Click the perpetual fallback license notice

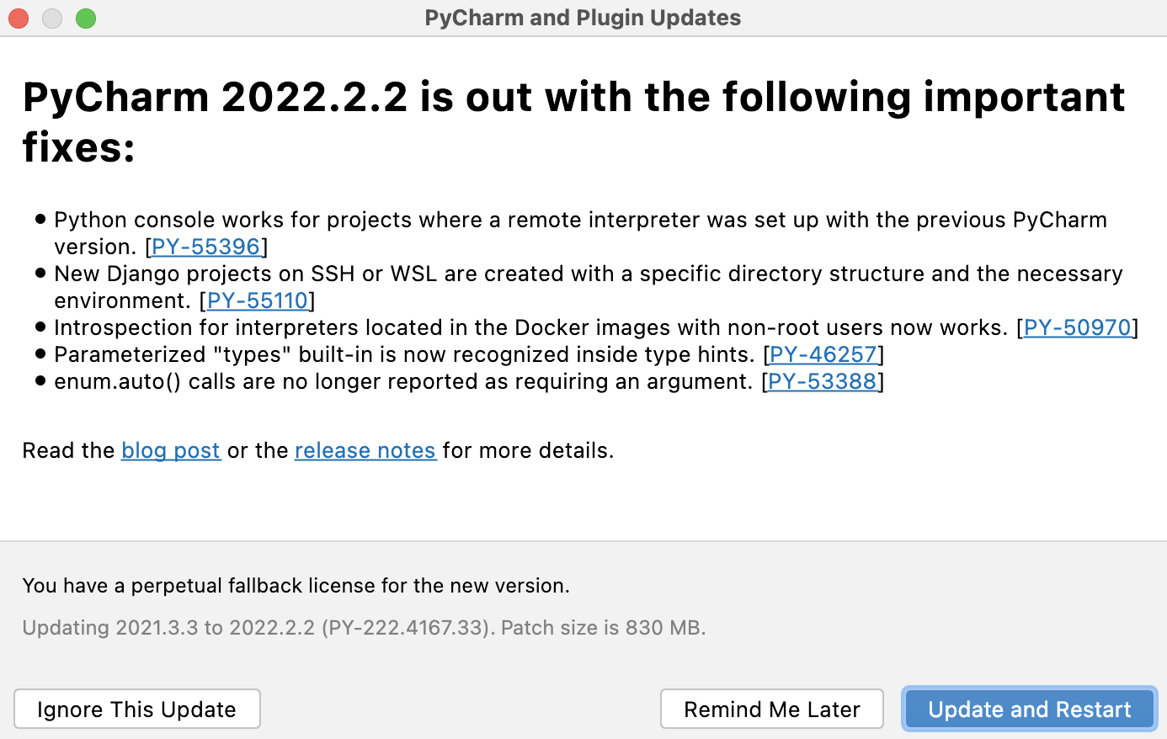tap(296, 586)
